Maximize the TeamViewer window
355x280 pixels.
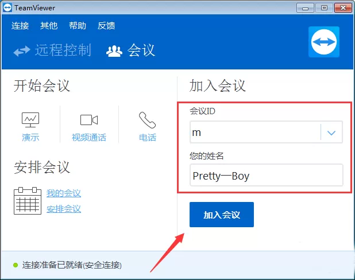pyautogui.click(x=324, y=8)
